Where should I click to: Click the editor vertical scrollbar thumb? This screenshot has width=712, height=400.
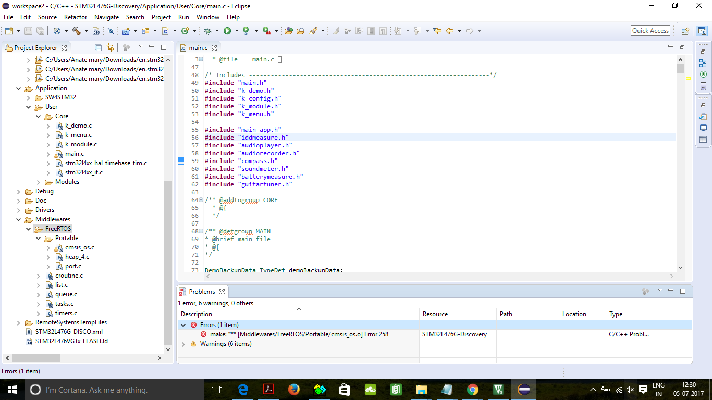(x=680, y=68)
